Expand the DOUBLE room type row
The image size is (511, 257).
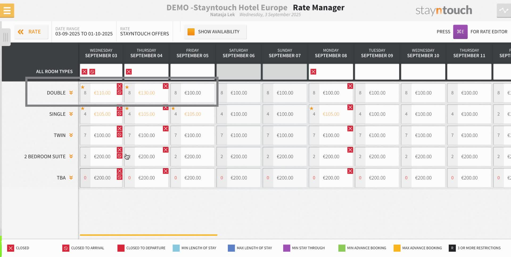pos(71,93)
